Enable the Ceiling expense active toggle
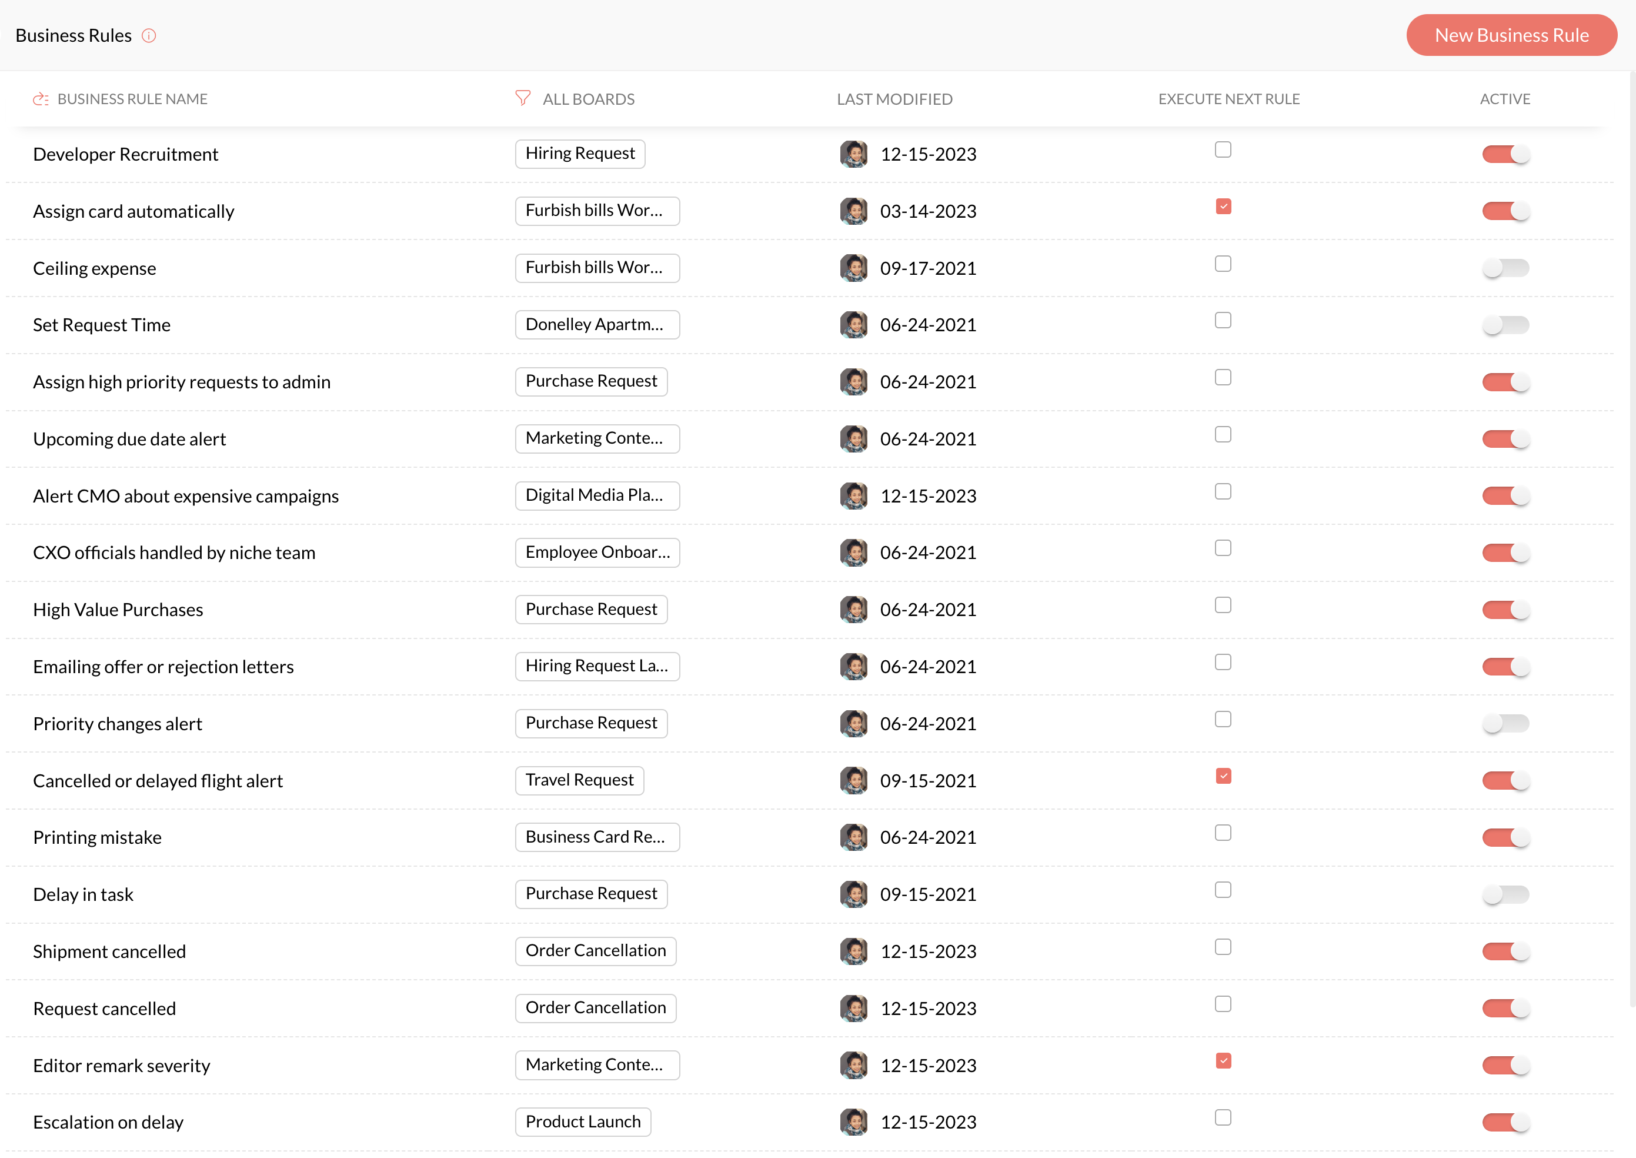Screen dimensions: 1636x1158 pos(1505,268)
